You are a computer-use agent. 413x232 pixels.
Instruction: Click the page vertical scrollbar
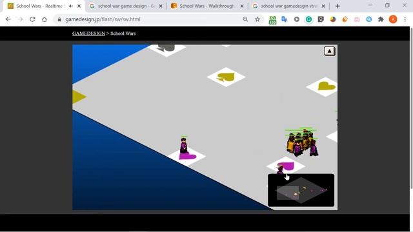coord(411,108)
